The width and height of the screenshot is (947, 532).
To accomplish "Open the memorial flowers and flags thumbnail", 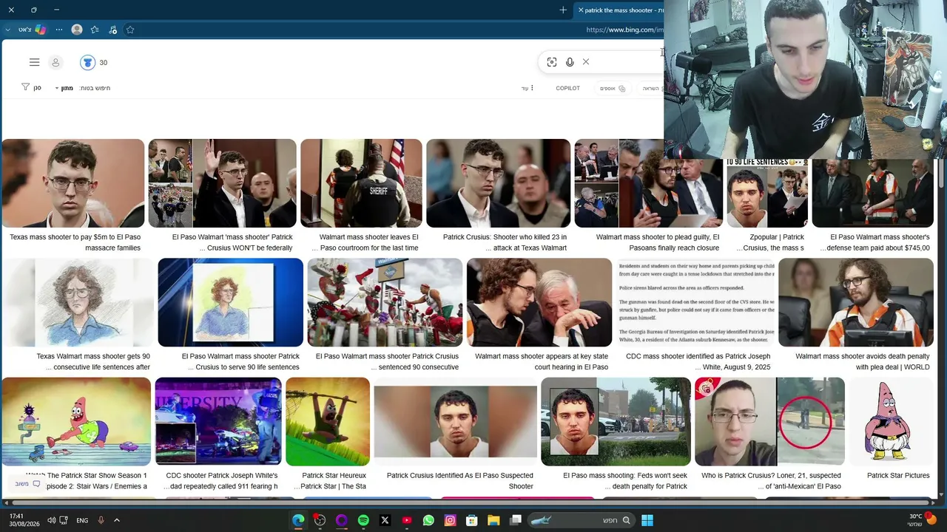I will pos(385,302).
